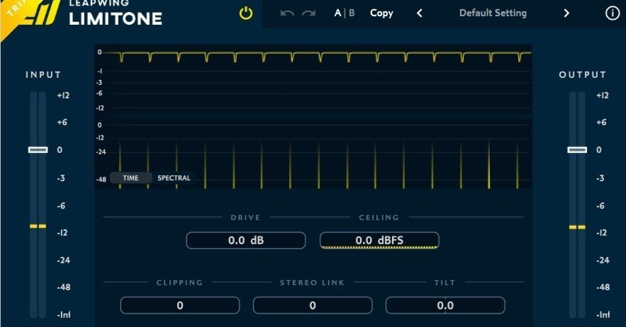This screenshot has width=626, height=327.
Task: Click the Stereo Link value field
Action: [x=313, y=306]
